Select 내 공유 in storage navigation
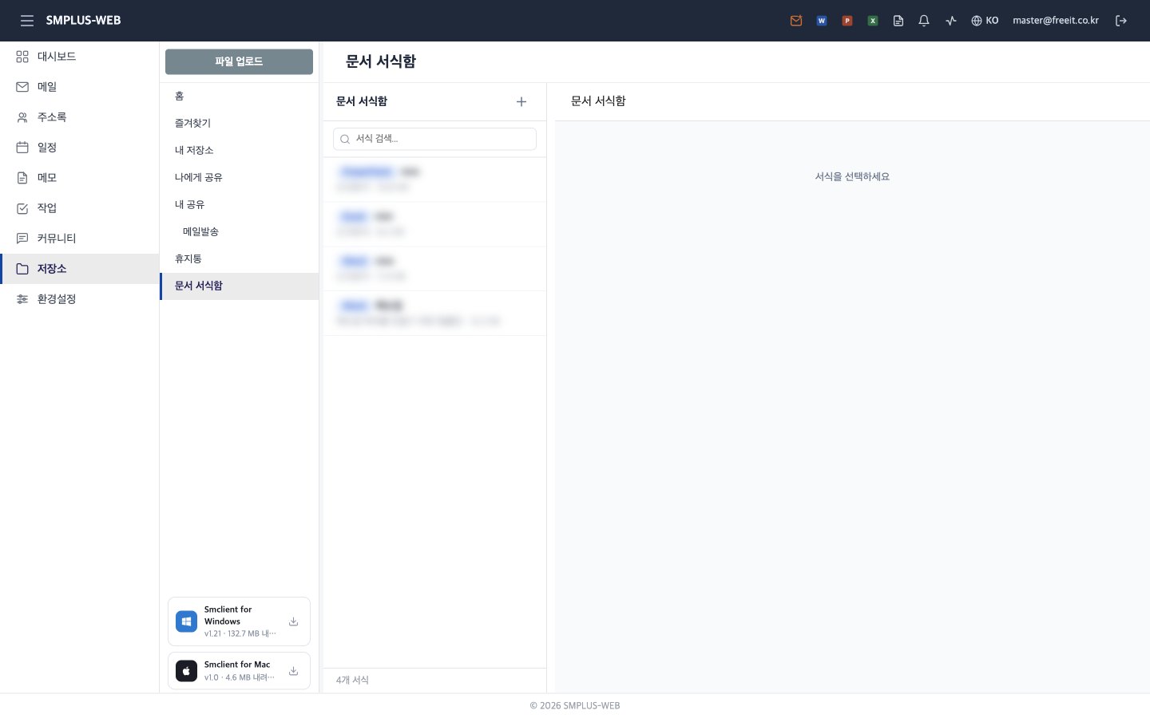 click(x=239, y=204)
